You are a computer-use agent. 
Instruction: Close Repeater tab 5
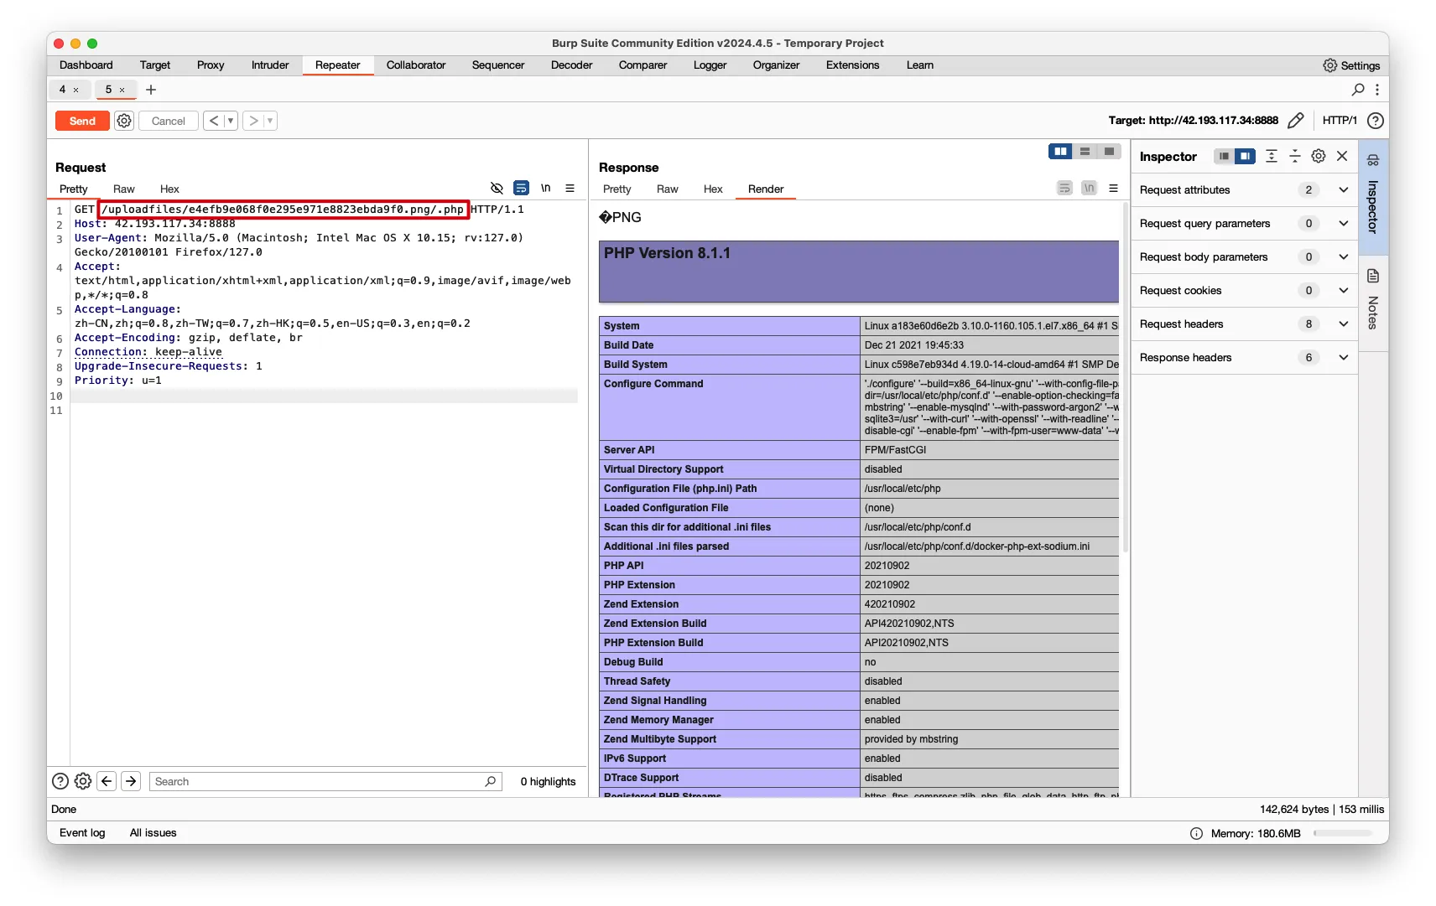[122, 90]
